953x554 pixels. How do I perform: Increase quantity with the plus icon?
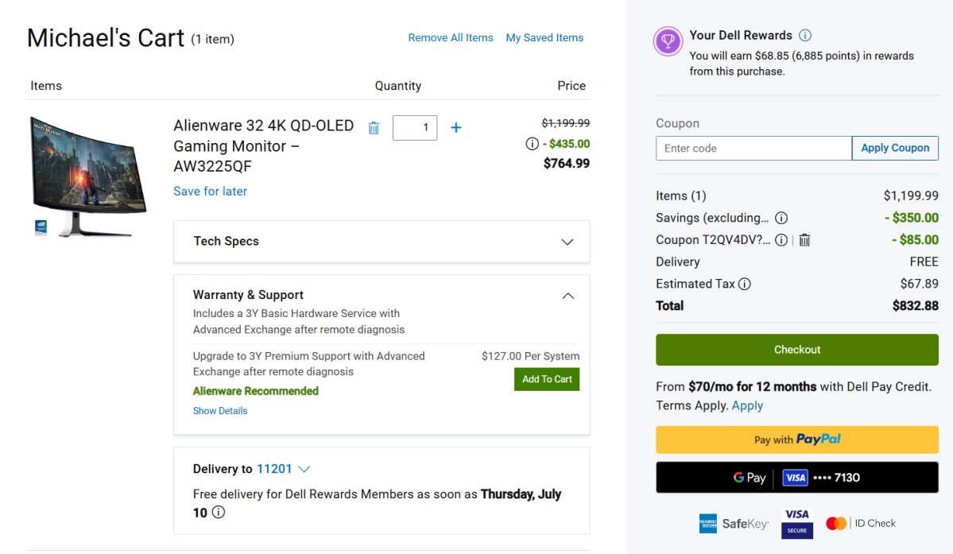[x=456, y=127]
